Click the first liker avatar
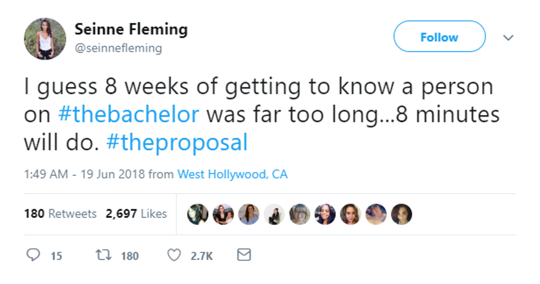 198,215
